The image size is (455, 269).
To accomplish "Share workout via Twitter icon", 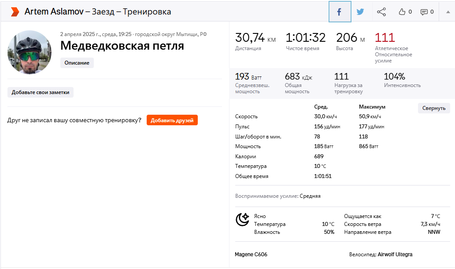I will click(x=360, y=12).
